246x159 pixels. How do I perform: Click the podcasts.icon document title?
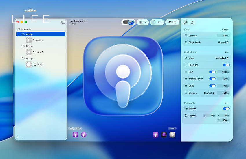point(78,21)
